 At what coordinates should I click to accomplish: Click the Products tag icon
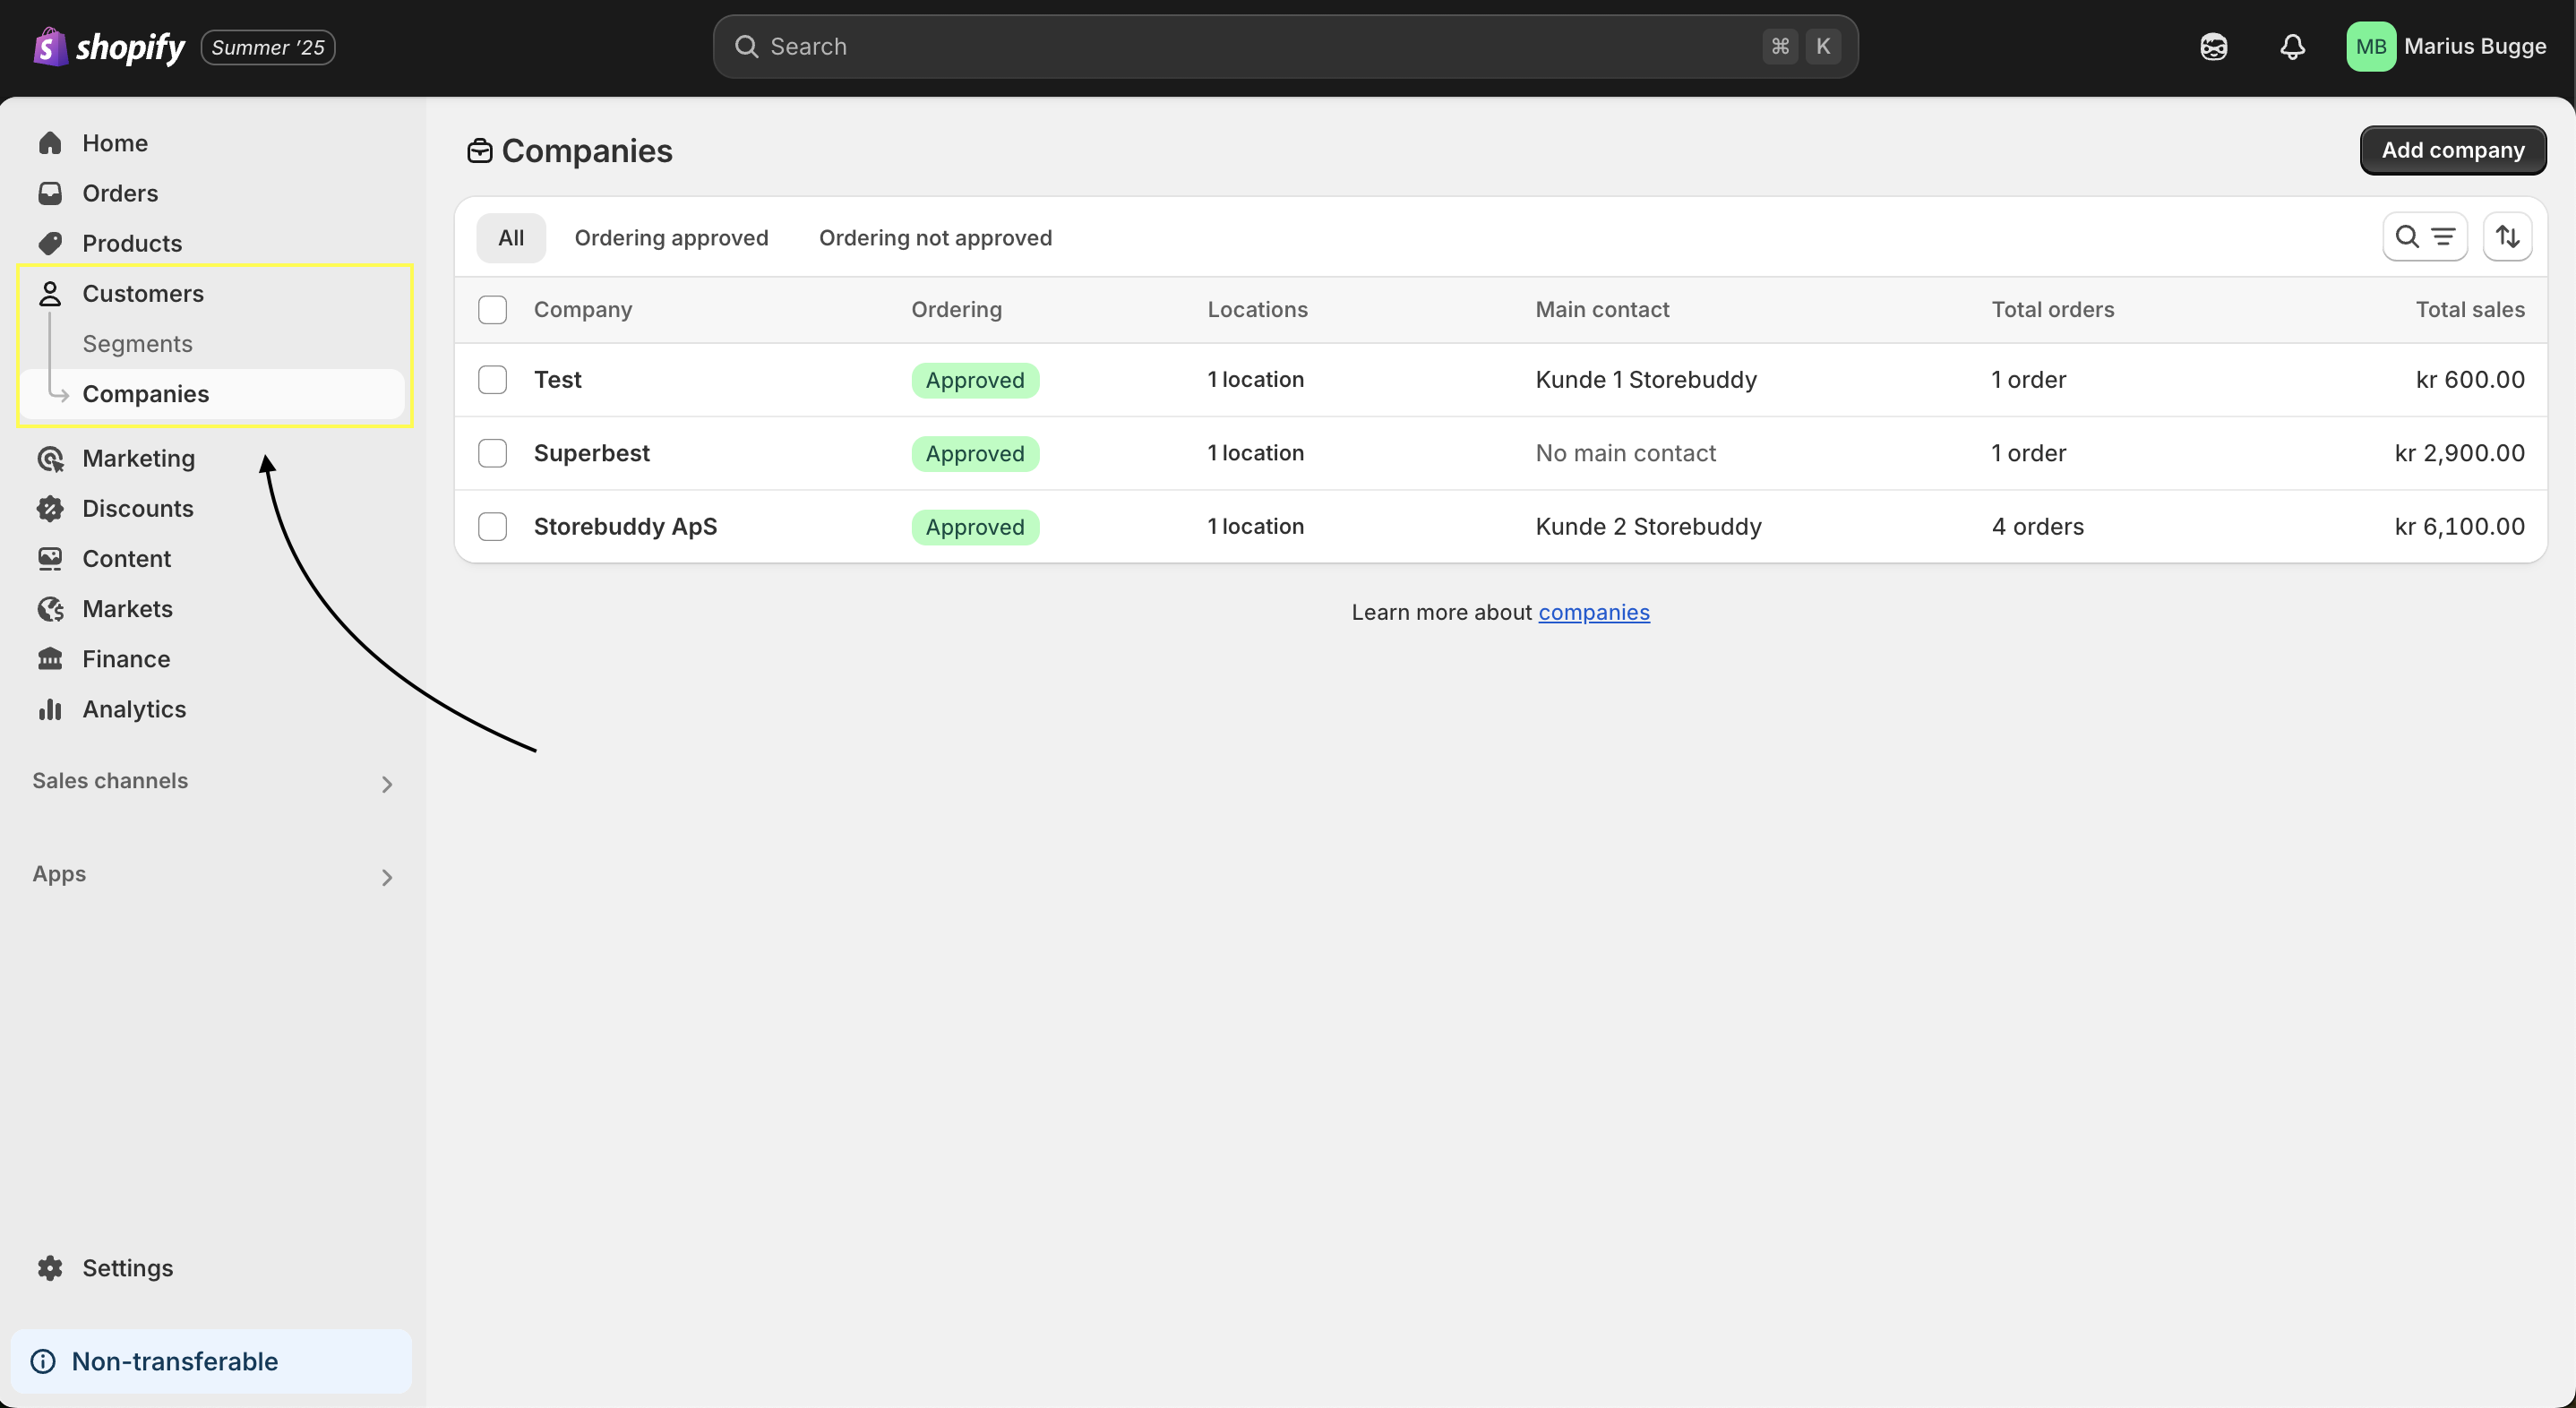tap(50, 243)
